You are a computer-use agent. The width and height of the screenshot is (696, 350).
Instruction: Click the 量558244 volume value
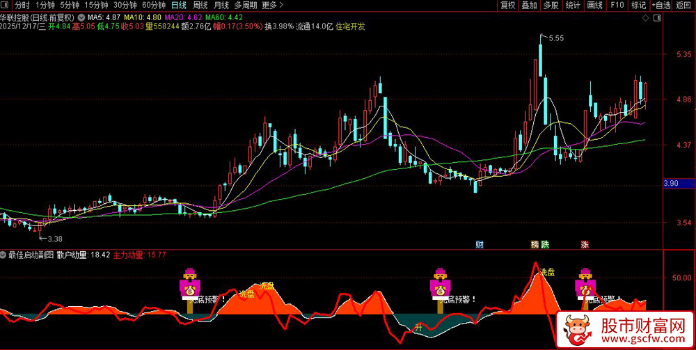[x=162, y=26]
